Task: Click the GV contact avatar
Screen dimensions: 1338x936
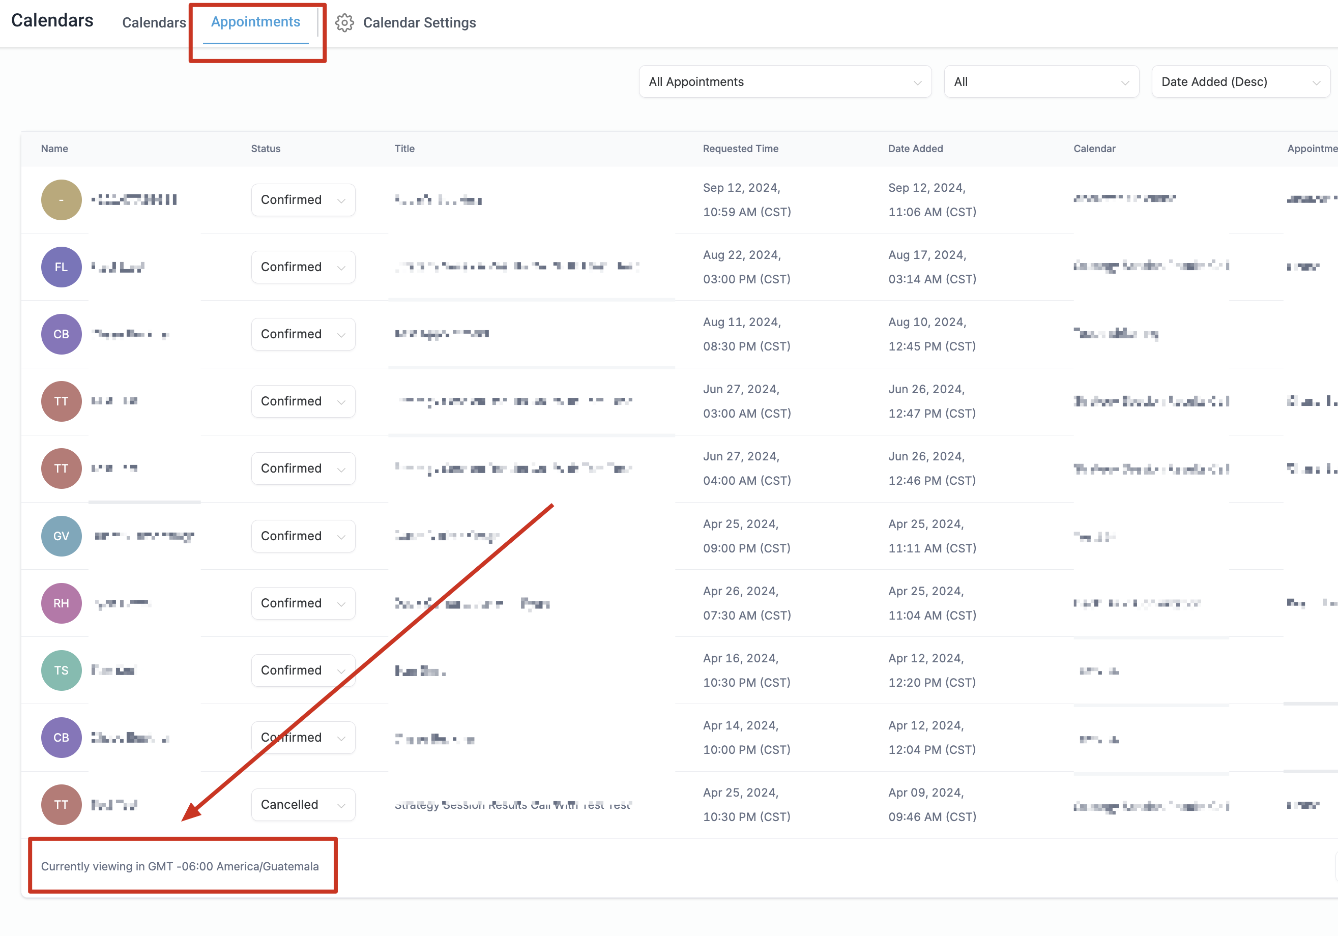Action: coord(61,536)
